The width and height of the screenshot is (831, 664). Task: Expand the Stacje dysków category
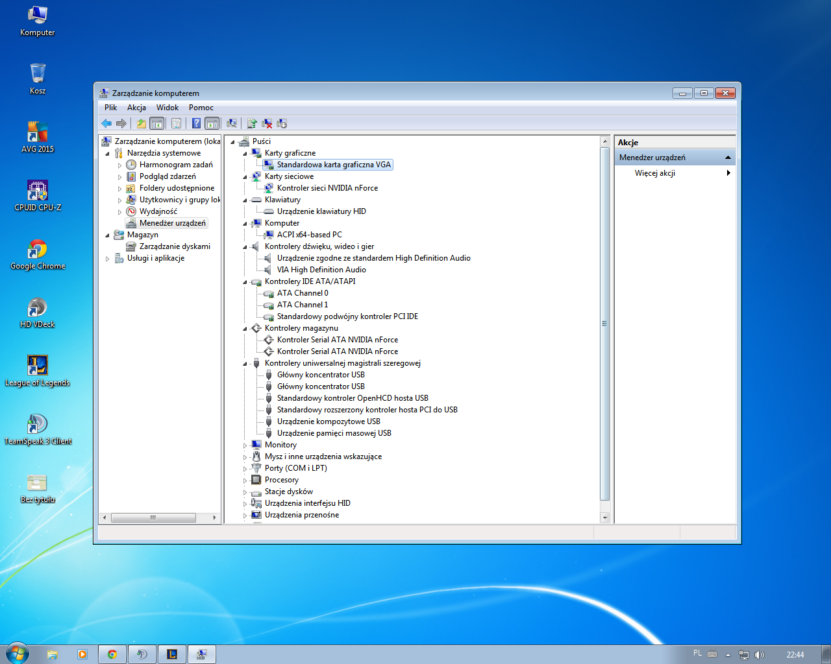click(245, 492)
